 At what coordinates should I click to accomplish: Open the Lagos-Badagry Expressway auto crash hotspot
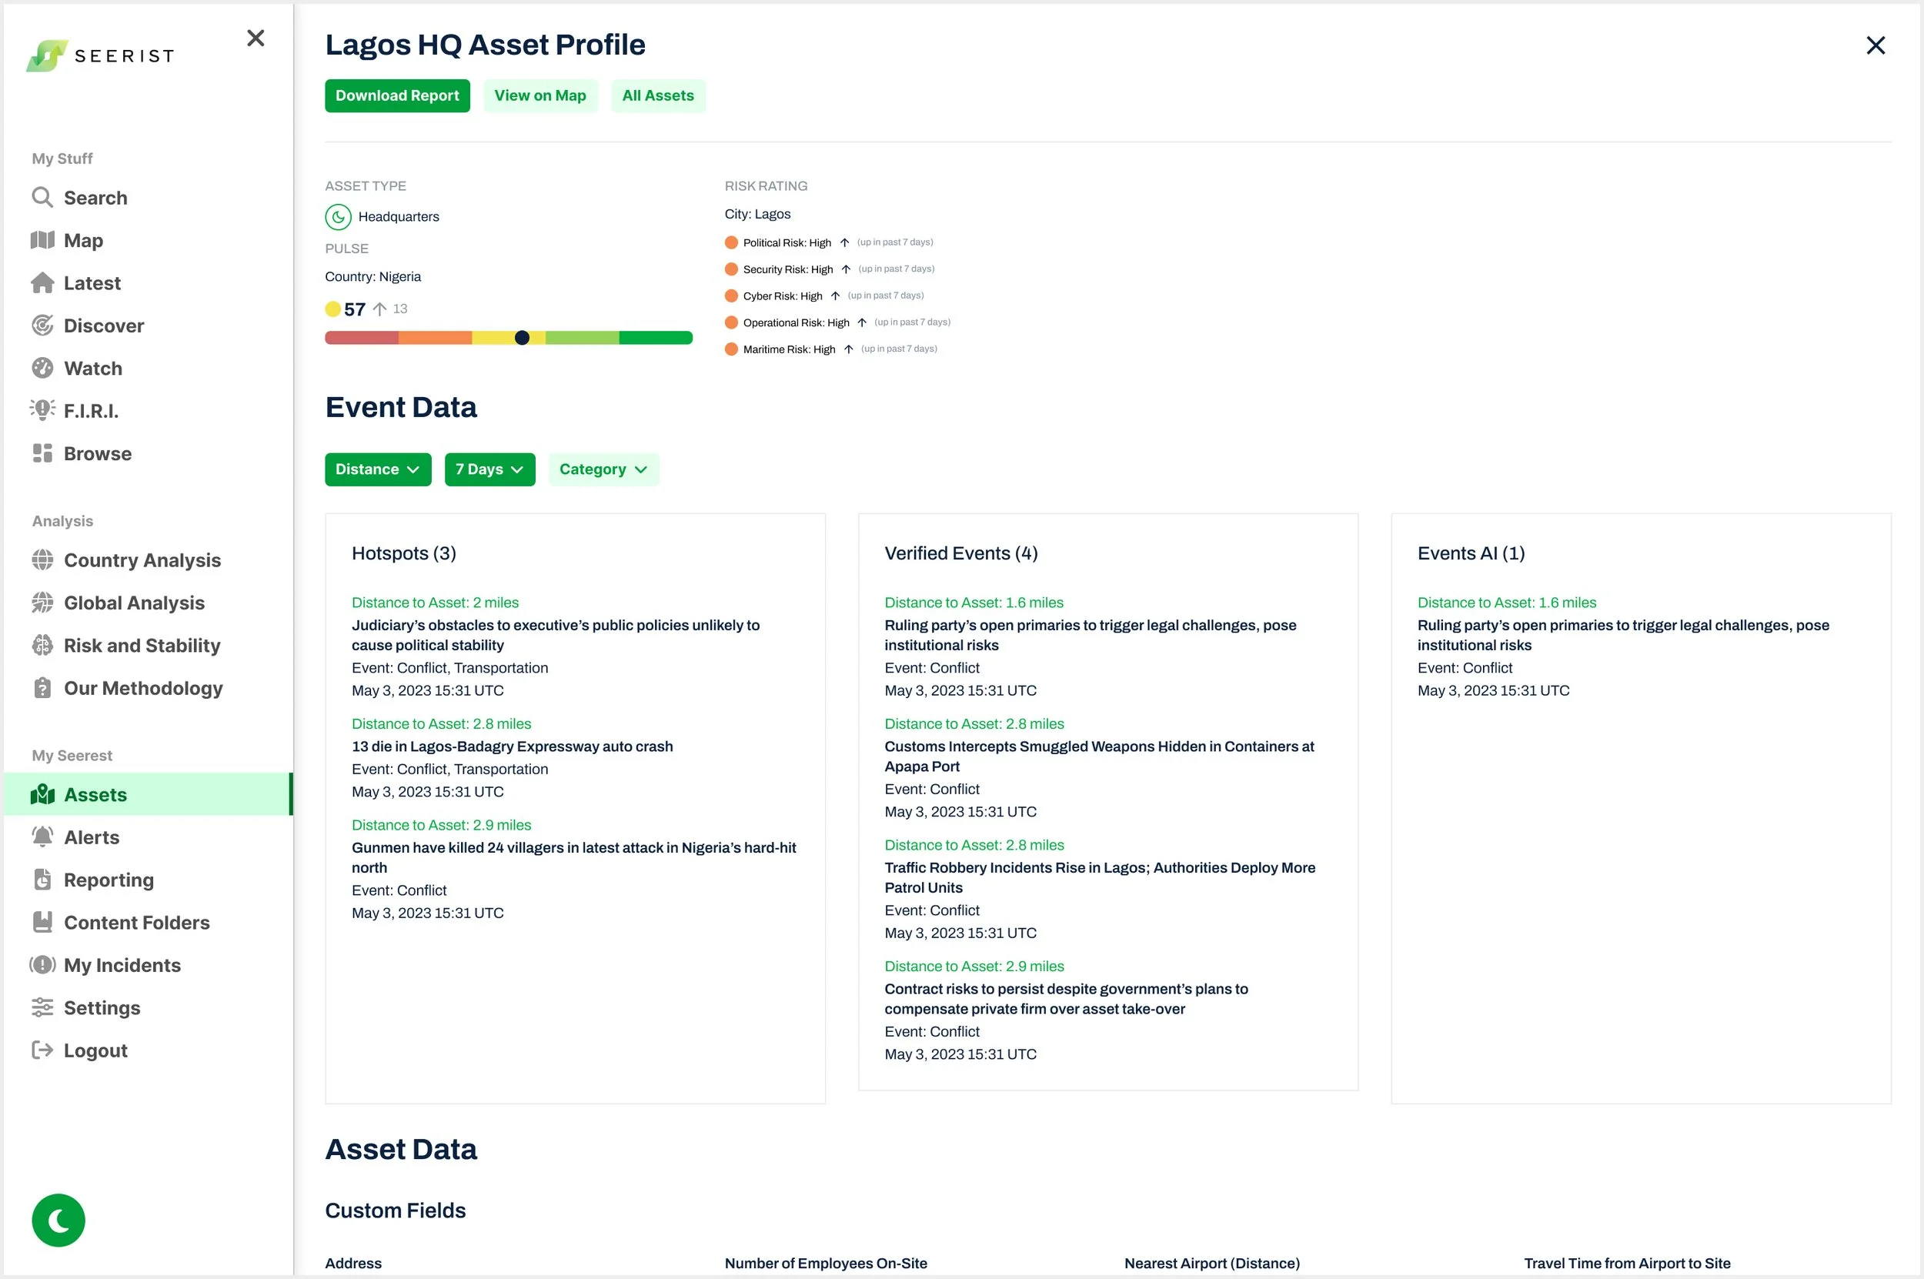tap(513, 746)
